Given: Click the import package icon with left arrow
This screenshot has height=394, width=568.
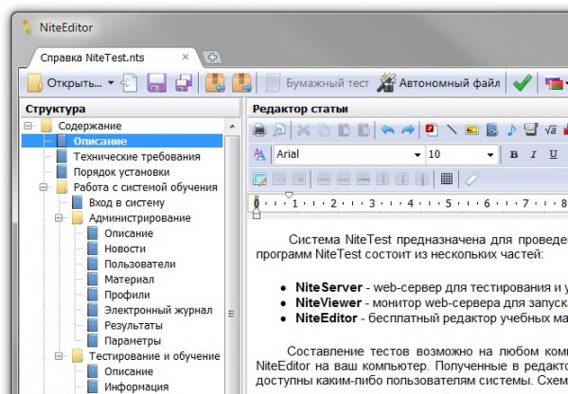Looking at the screenshot, I should tap(215, 83).
